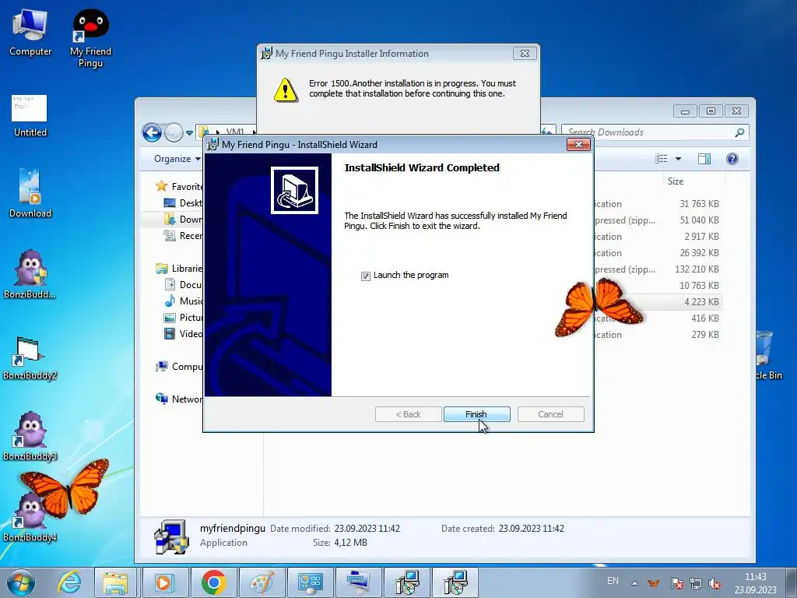This screenshot has width=797, height=598.
Task: Open Music library in navigation pane
Action: coord(184,301)
